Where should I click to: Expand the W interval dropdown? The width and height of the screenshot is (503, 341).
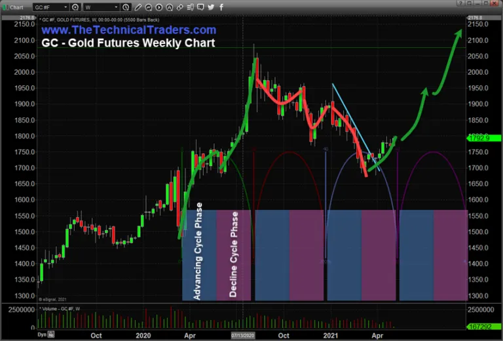click(102, 7)
